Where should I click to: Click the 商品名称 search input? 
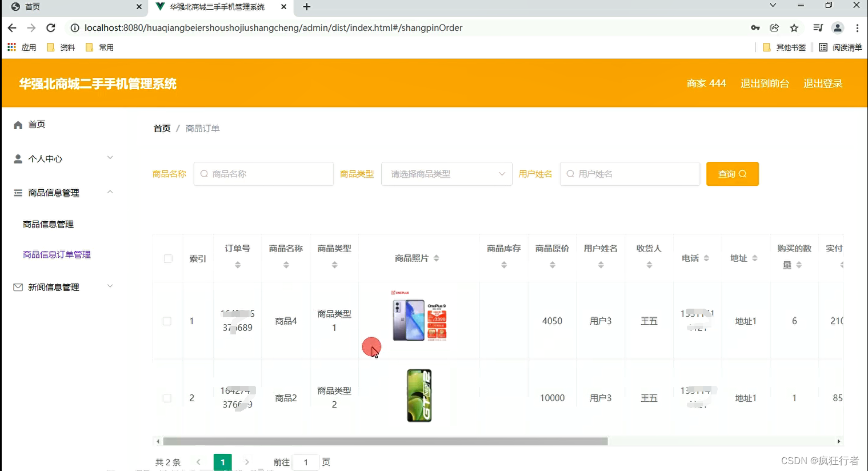tap(264, 174)
